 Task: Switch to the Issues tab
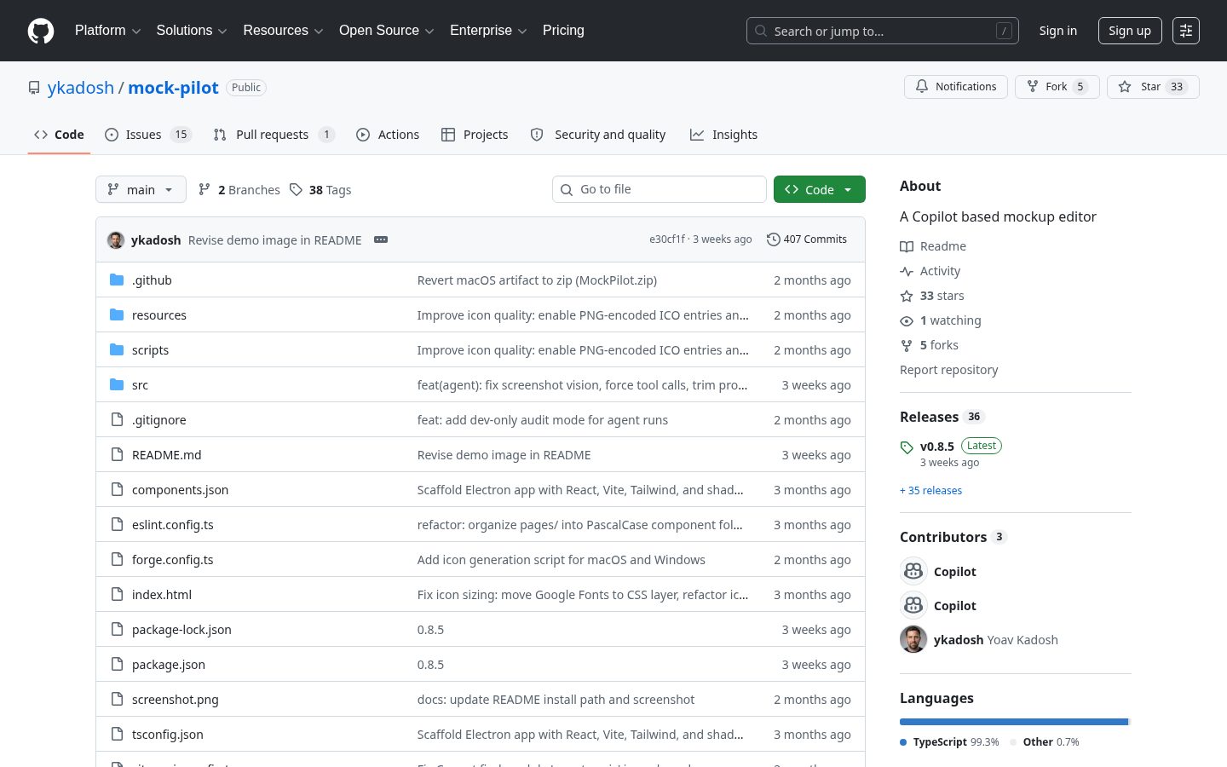[148, 135]
